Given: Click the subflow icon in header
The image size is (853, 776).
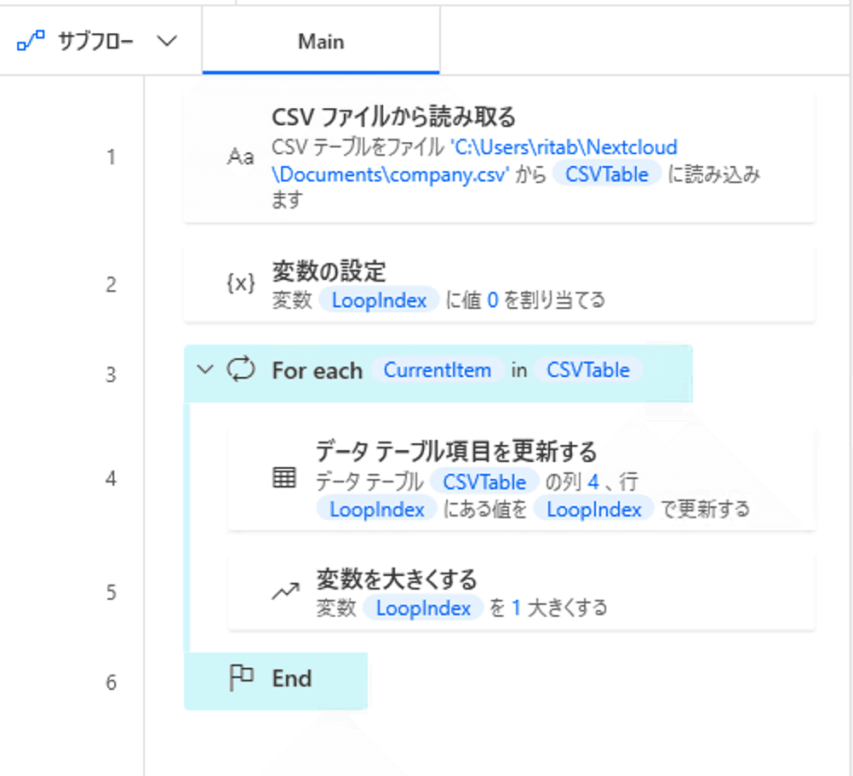Looking at the screenshot, I should (x=31, y=42).
